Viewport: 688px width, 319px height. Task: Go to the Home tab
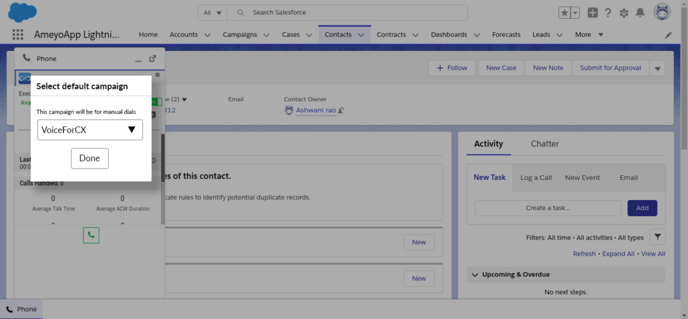pos(148,35)
